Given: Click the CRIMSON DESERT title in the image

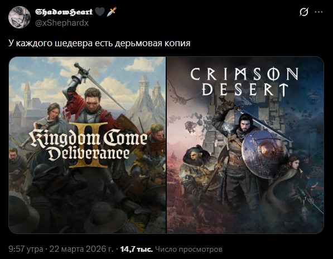Looking at the screenshot, I should coord(244,82).
